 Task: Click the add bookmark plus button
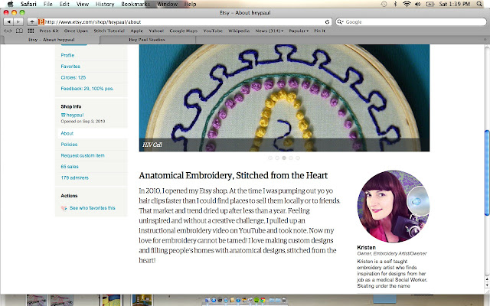tap(32, 22)
